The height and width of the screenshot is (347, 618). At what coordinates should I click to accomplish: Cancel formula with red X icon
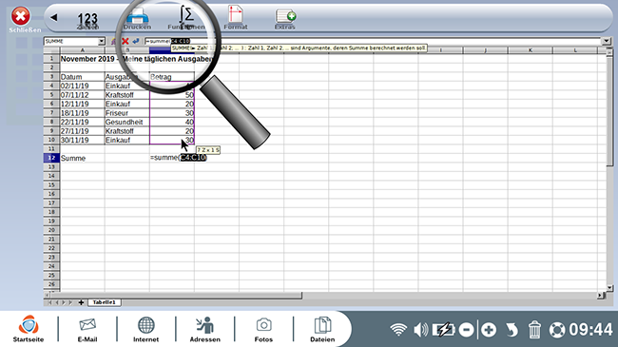click(x=126, y=41)
